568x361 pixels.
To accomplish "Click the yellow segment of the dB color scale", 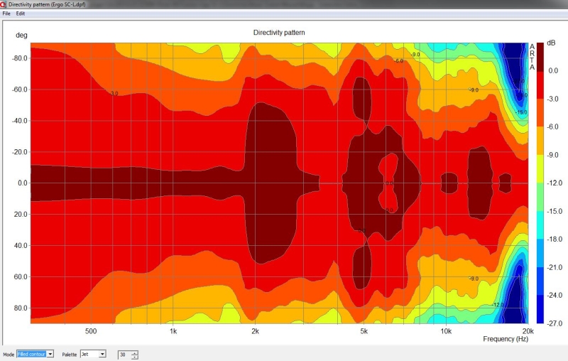I will coord(540,169).
